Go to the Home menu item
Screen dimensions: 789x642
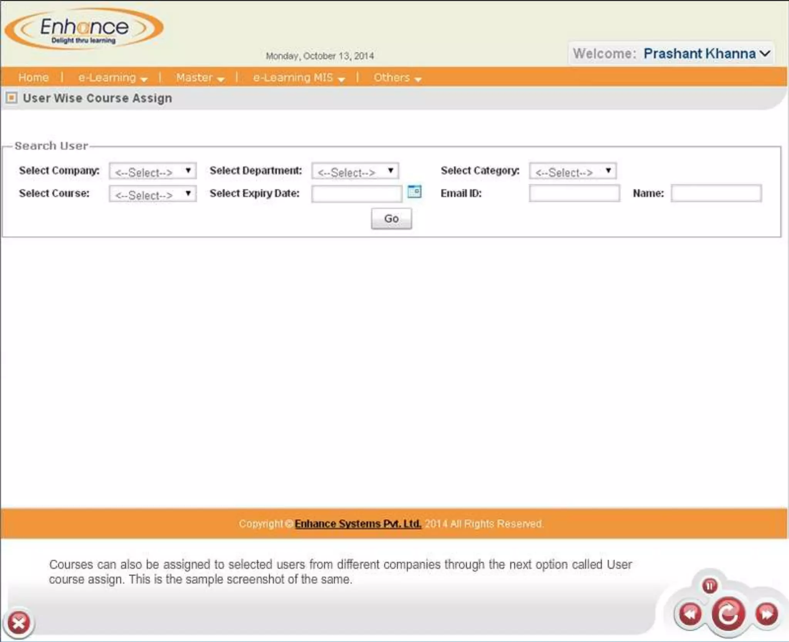tap(34, 77)
